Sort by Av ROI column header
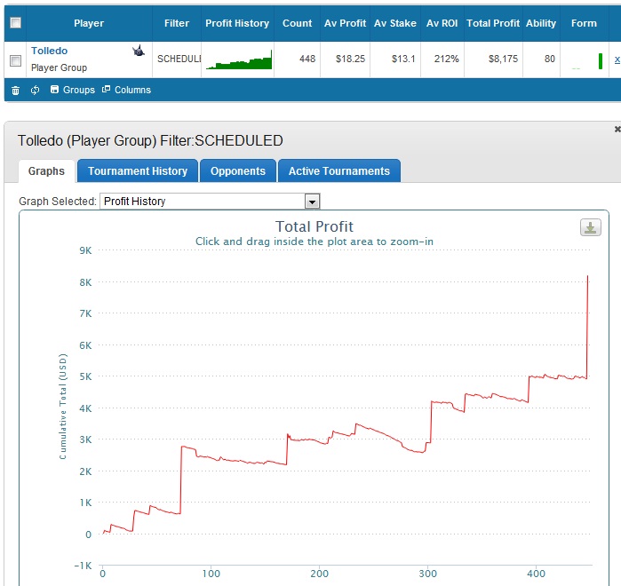 tap(442, 23)
